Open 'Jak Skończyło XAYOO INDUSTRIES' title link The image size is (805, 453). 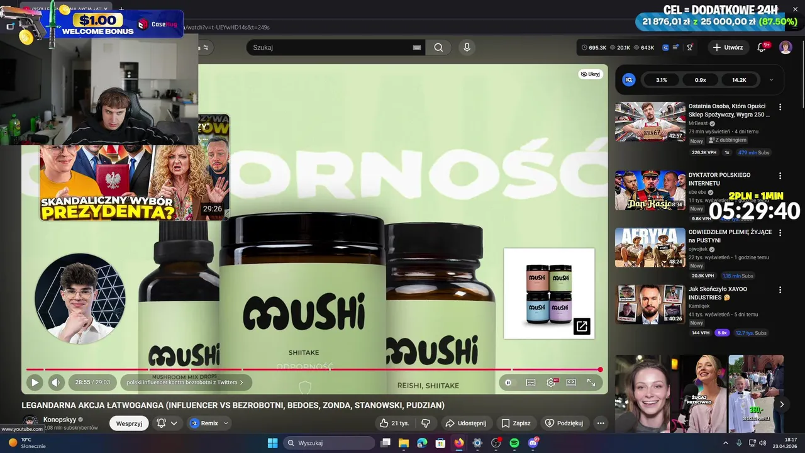pyautogui.click(x=718, y=293)
